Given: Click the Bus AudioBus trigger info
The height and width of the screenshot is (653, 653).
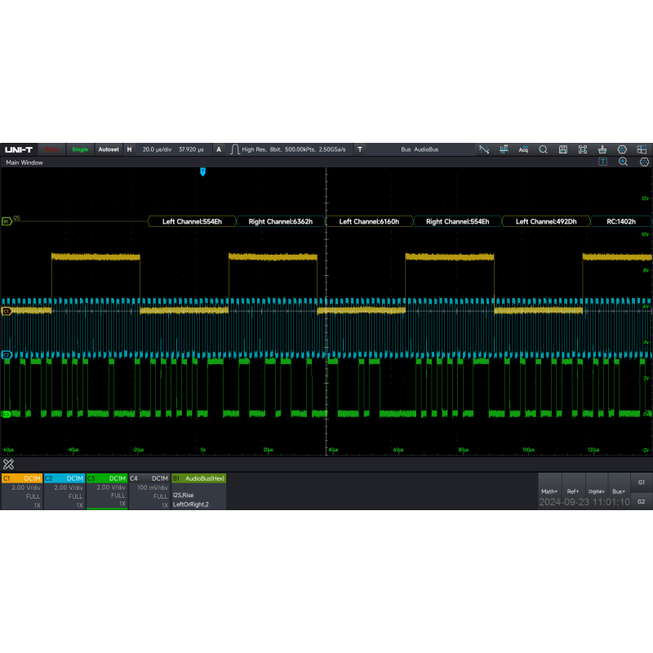Looking at the screenshot, I should pos(420,149).
